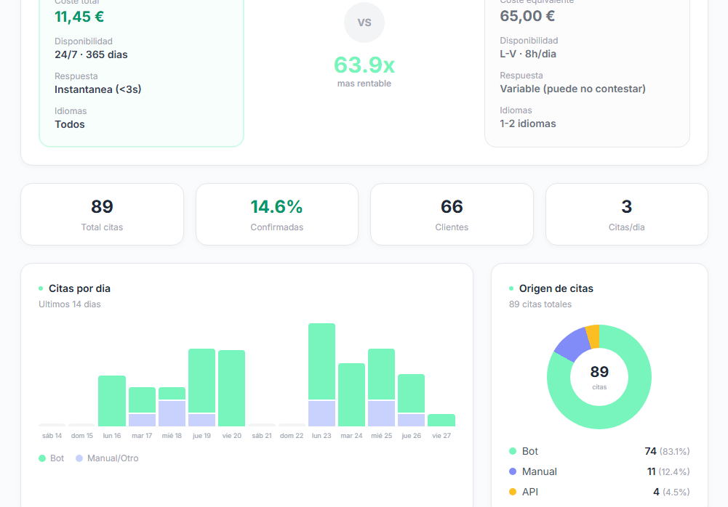Select the Clientes stat card
Screen dimensions: 728x507
(x=452, y=214)
